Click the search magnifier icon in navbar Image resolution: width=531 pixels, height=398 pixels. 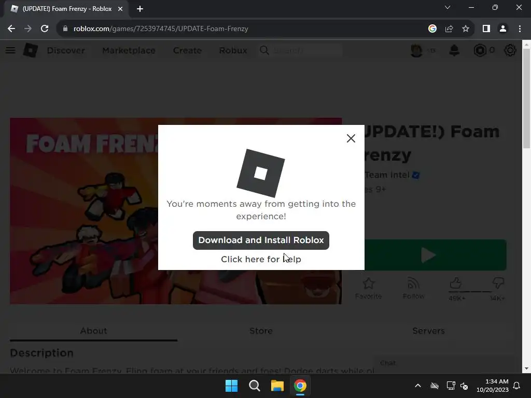click(x=264, y=50)
